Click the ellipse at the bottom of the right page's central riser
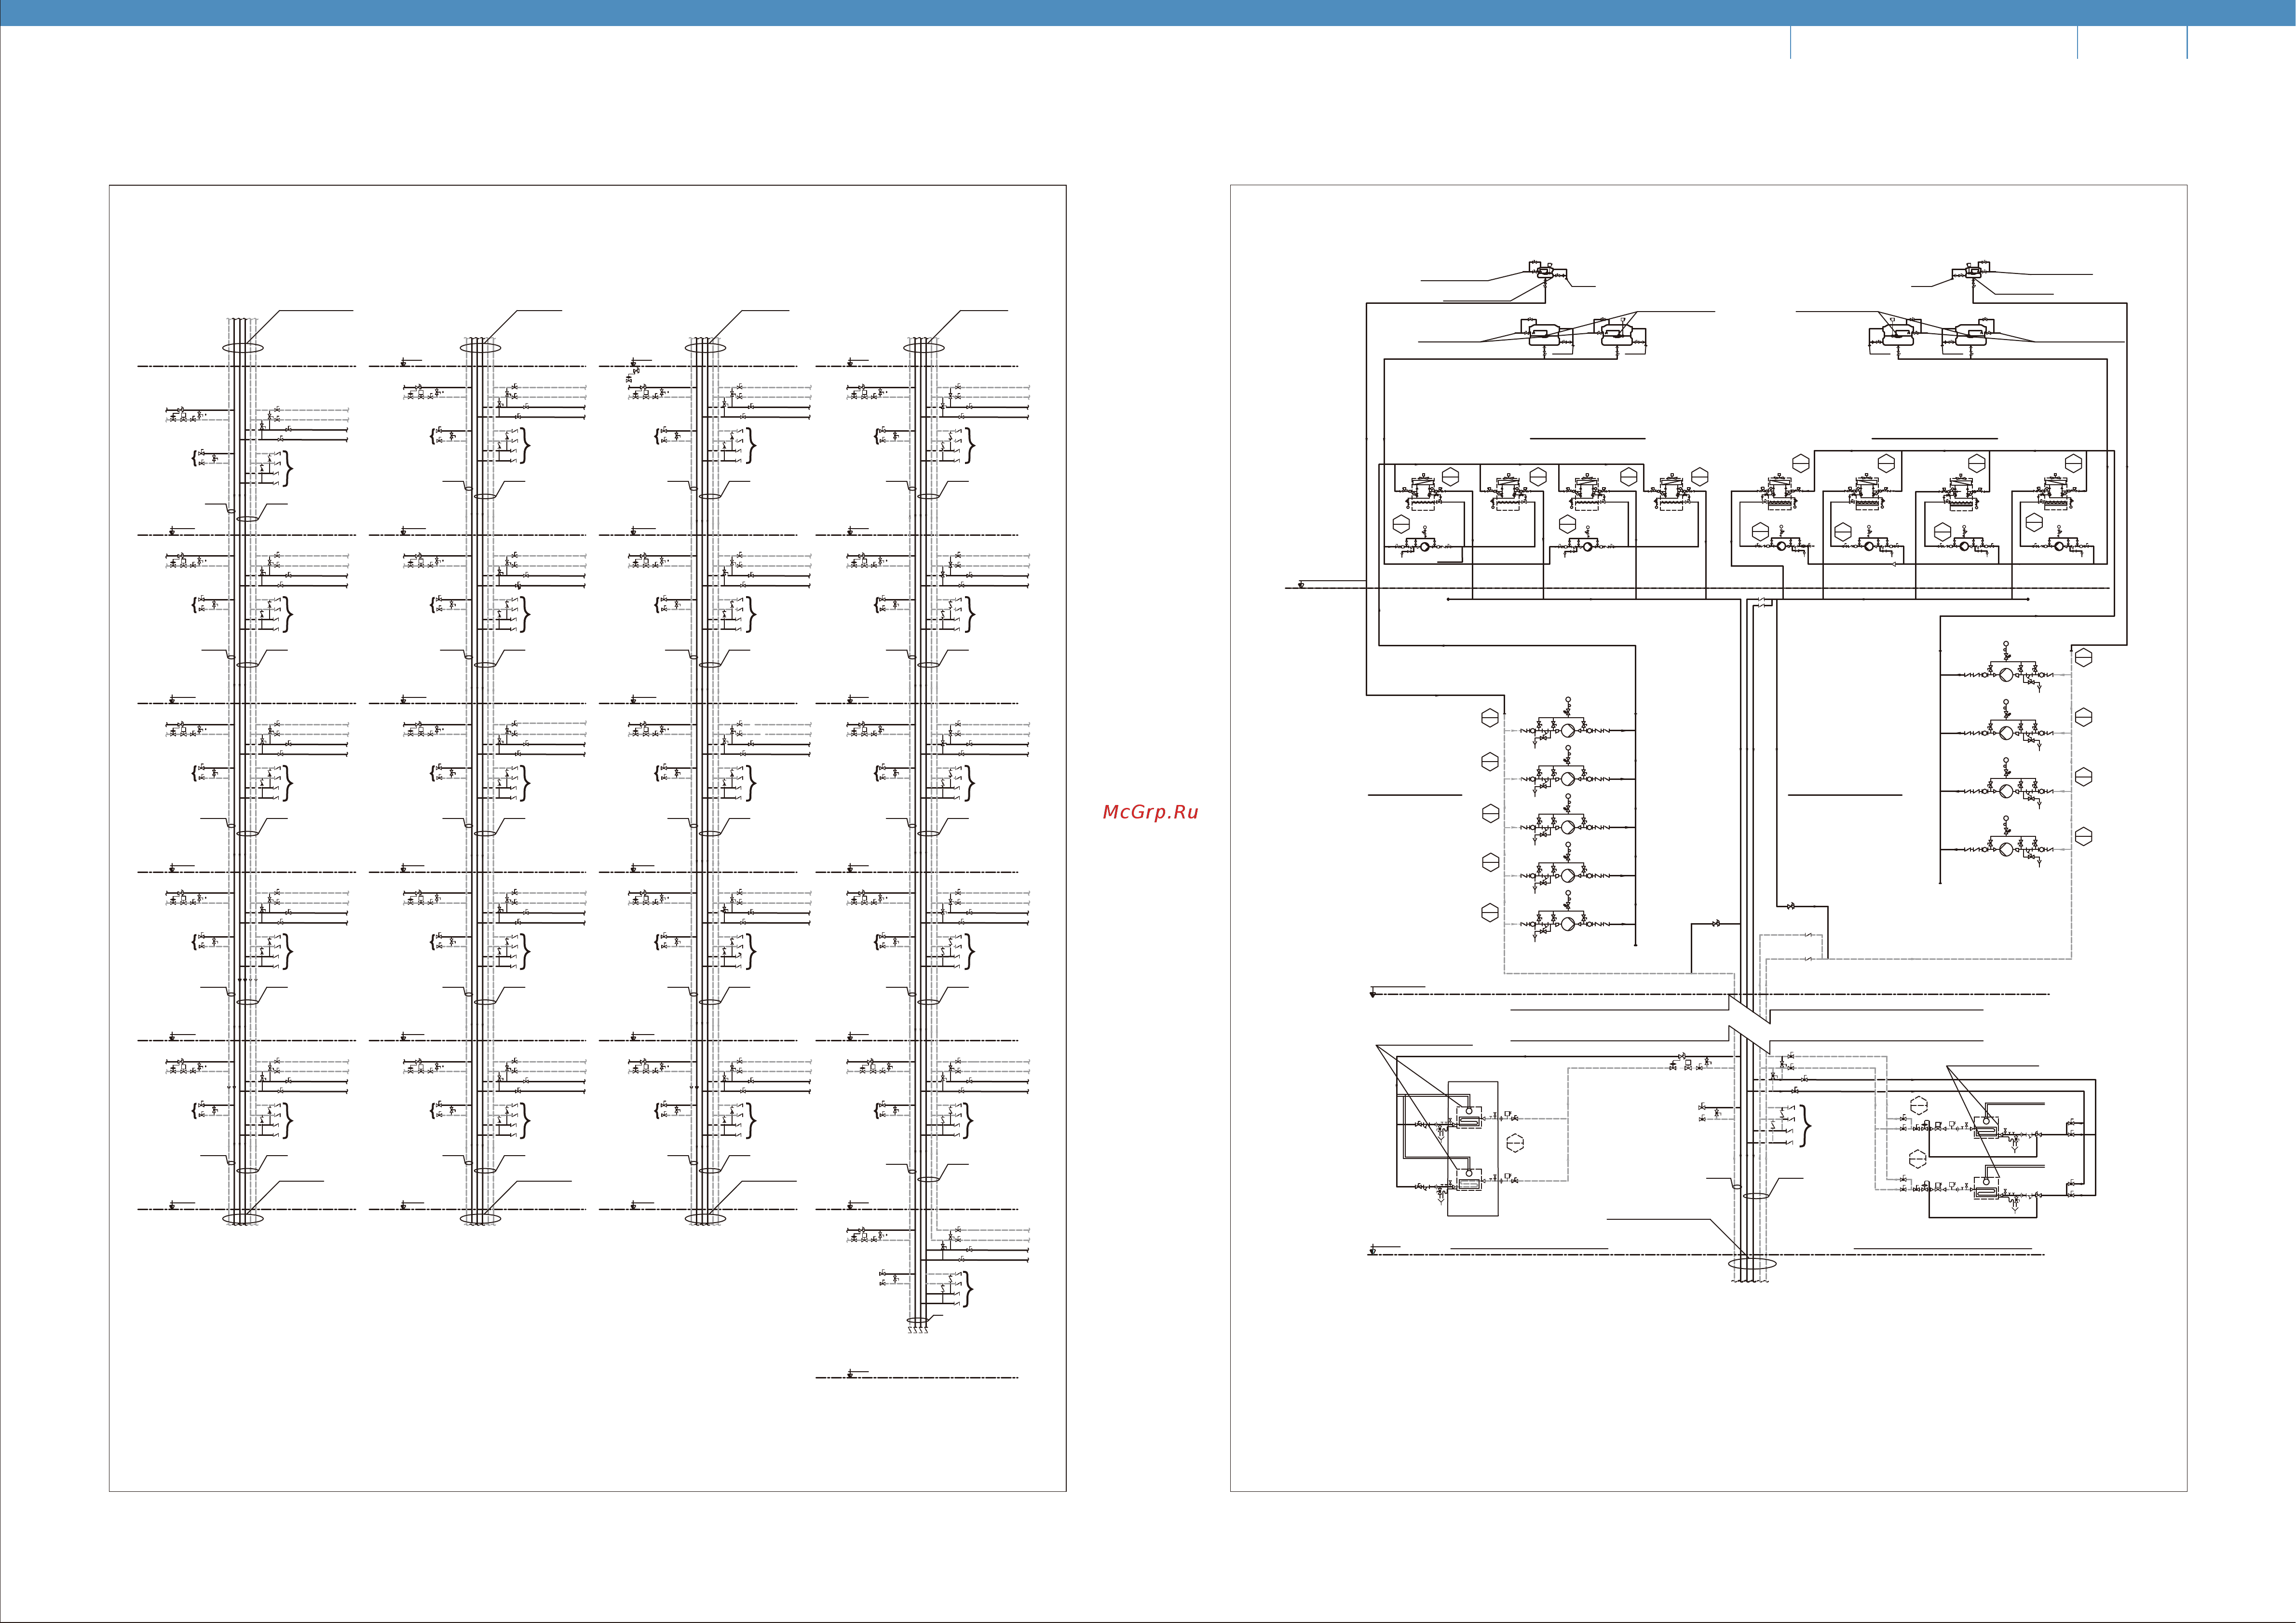2296x1623 pixels. pos(1752,1264)
